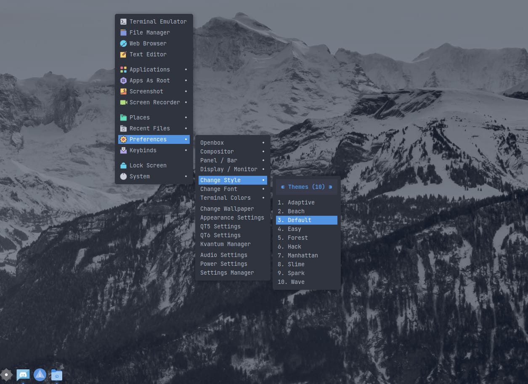This screenshot has width=528, height=384.
Task: Open the Terminal Emulator from the menu
Action: pos(154,21)
